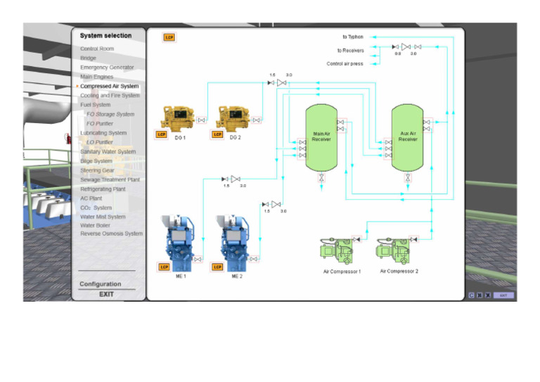
Task: Toggle the ME 2 starting air valve
Action: 254,259
